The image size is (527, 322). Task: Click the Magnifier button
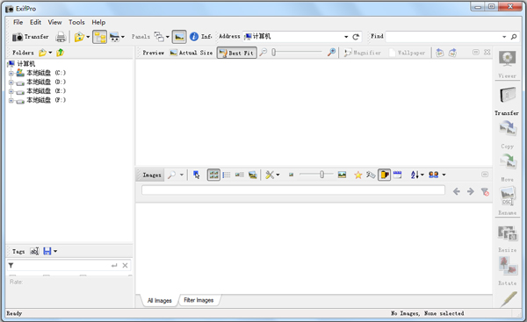362,53
